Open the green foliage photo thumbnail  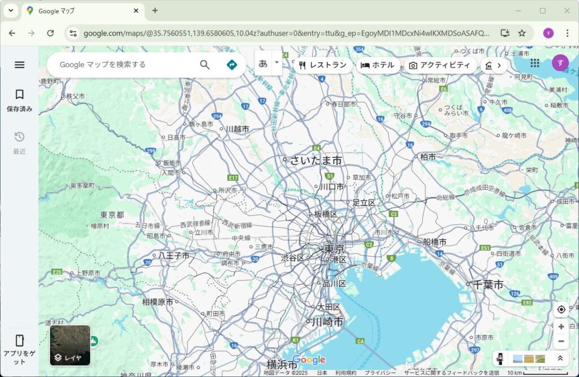540,358
